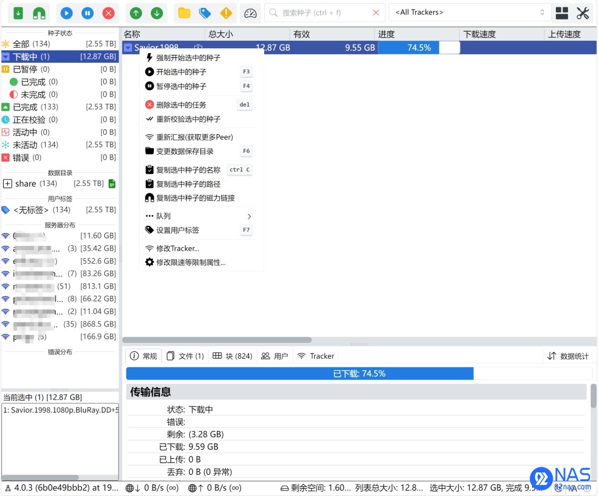
Task: Pause torrents with the blue pause icon
Action: [x=87, y=13]
